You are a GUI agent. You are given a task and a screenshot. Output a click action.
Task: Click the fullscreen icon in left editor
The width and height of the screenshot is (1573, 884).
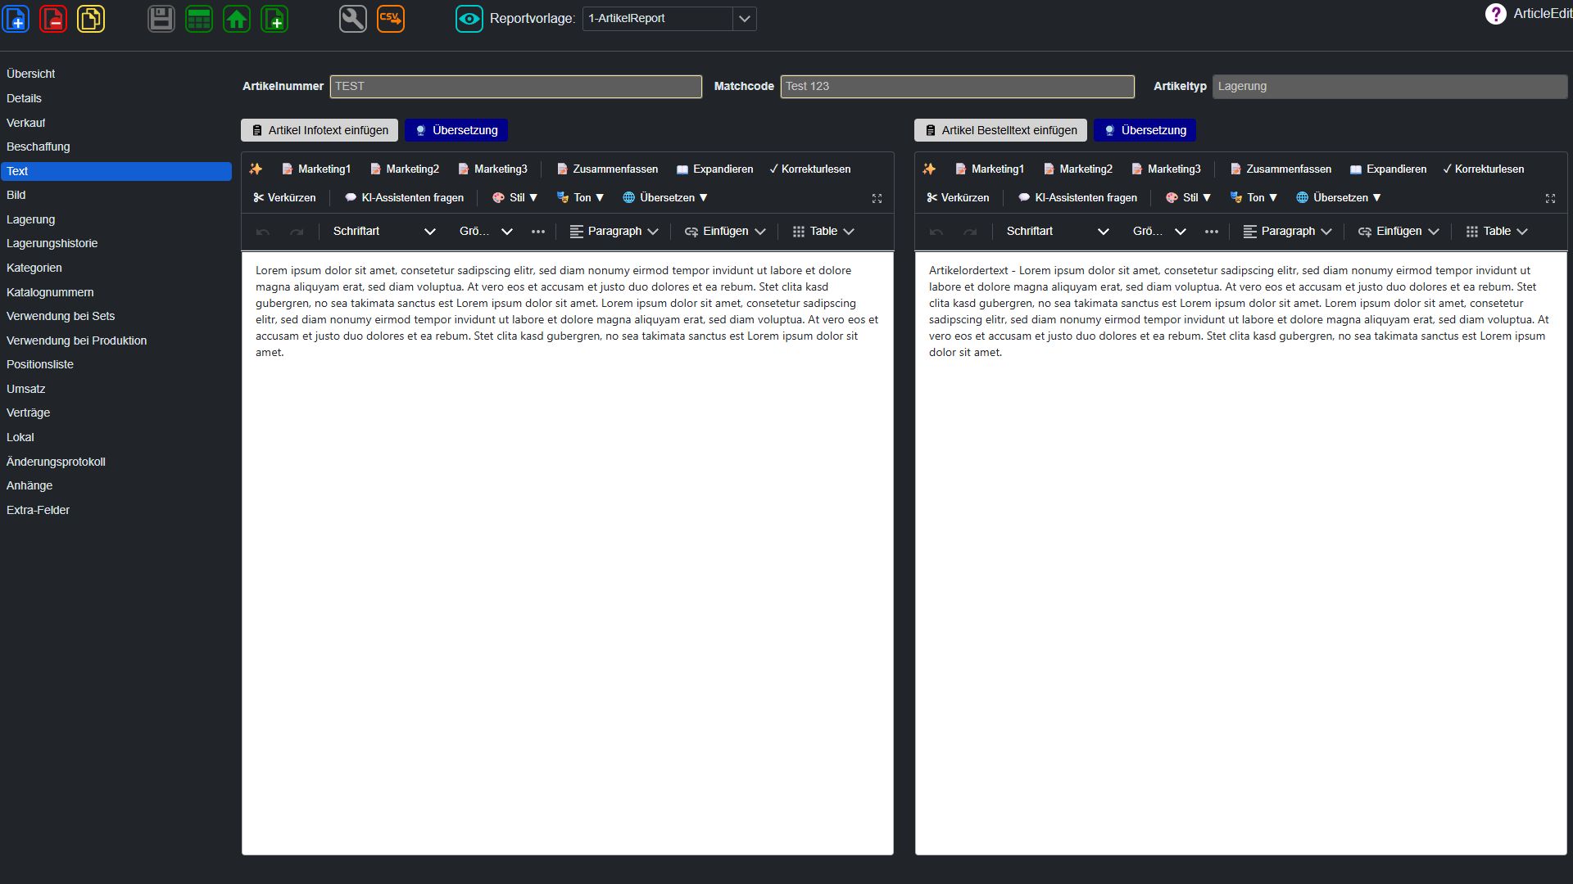[x=877, y=199]
